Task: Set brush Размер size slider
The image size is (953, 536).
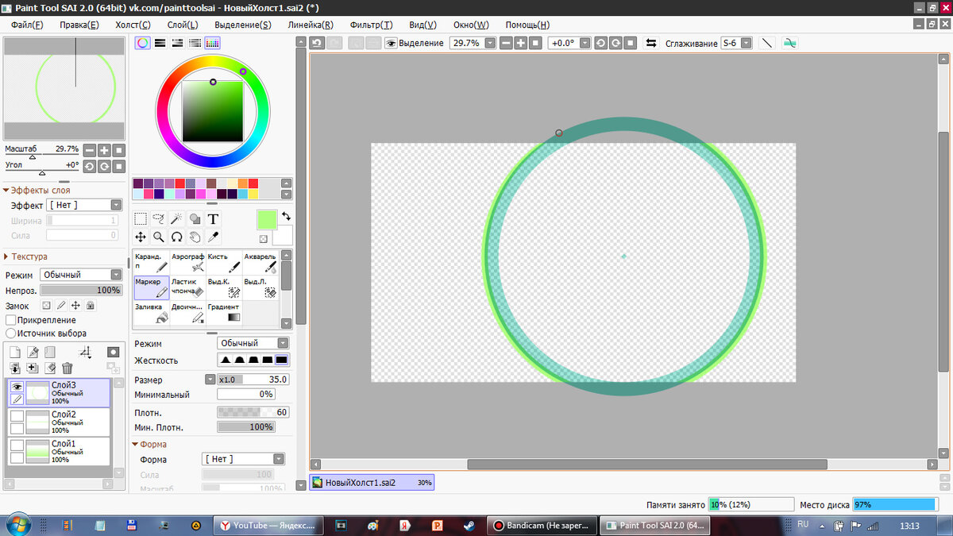Action: [253, 380]
